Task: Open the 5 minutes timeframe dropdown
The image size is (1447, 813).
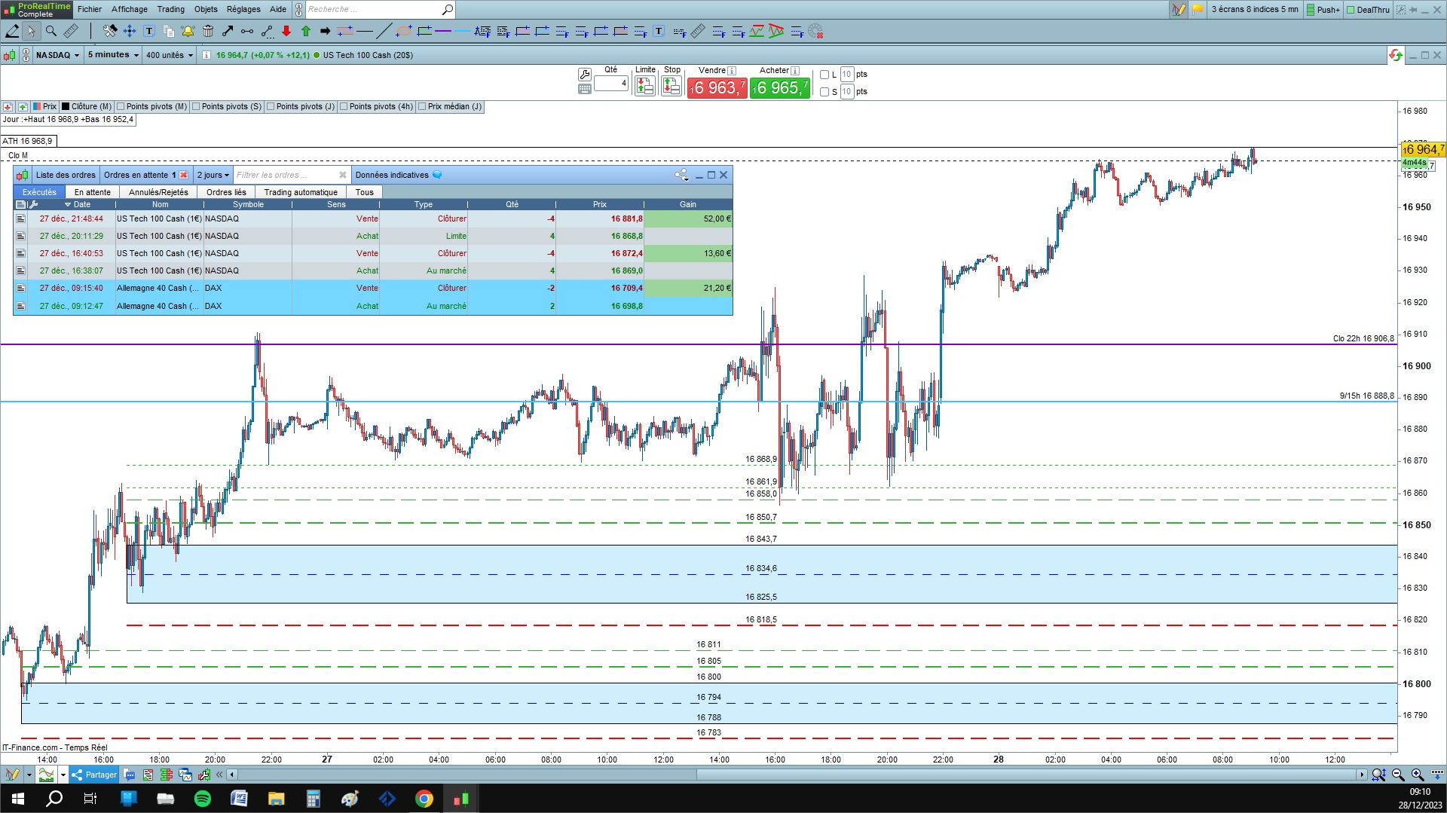Action: click(x=113, y=55)
